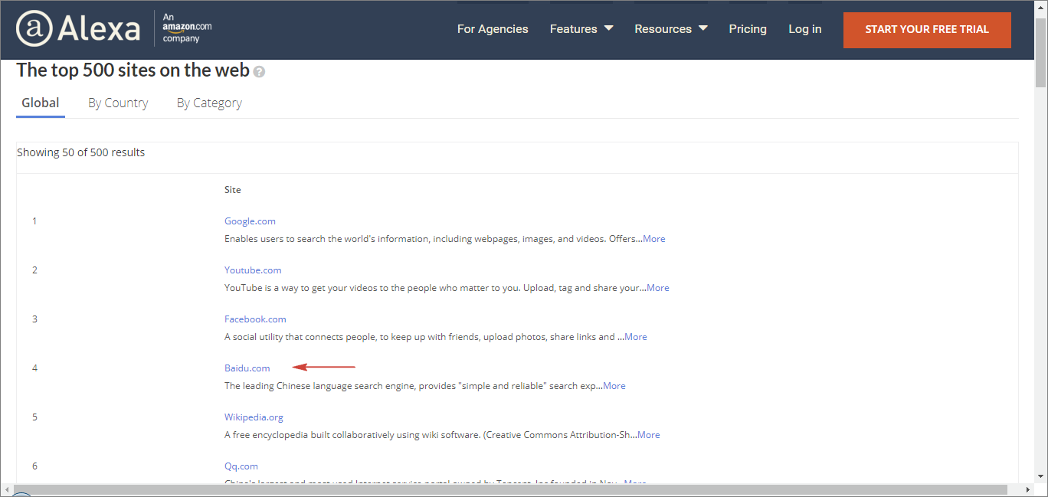Screen dimensions: 1048x497
Task: Select the Global tab
Action: (41, 103)
